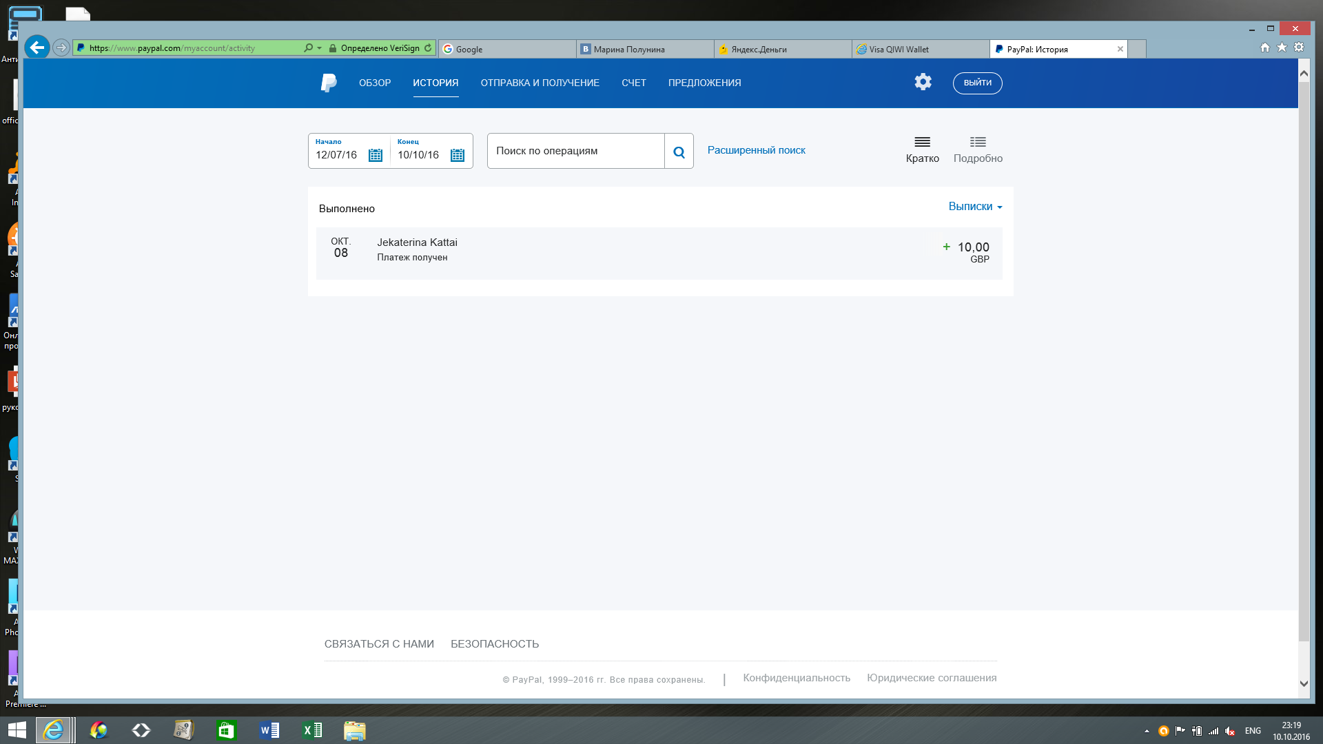Open the address bar search dropdown
This screenshot has height=744, width=1323.
click(319, 48)
